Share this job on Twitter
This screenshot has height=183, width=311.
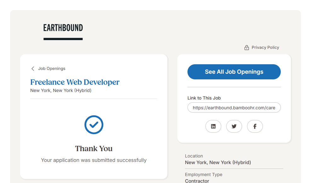tap(234, 126)
